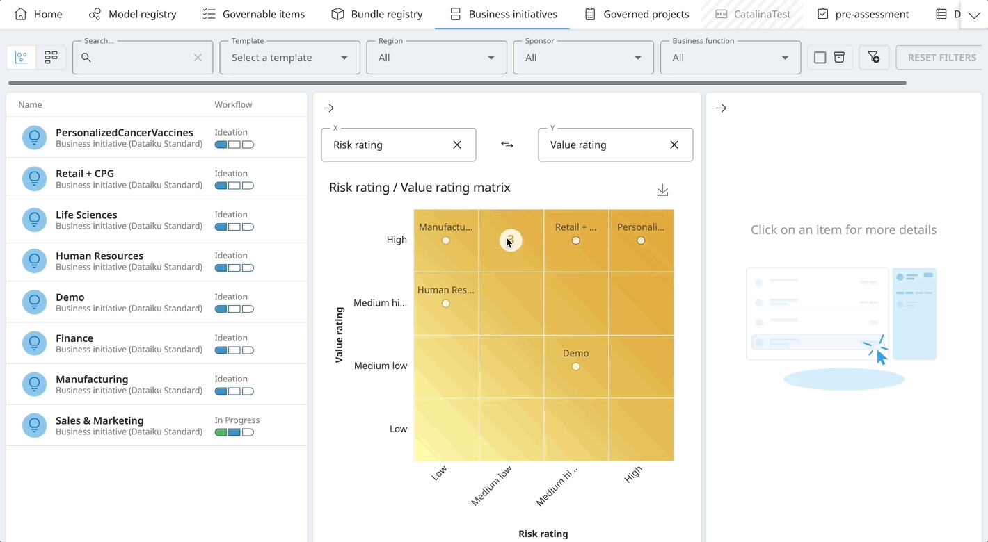
Task: Click the lightbulb icon beside PersonalizedCancerVaccines
Action: (x=34, y=137)
